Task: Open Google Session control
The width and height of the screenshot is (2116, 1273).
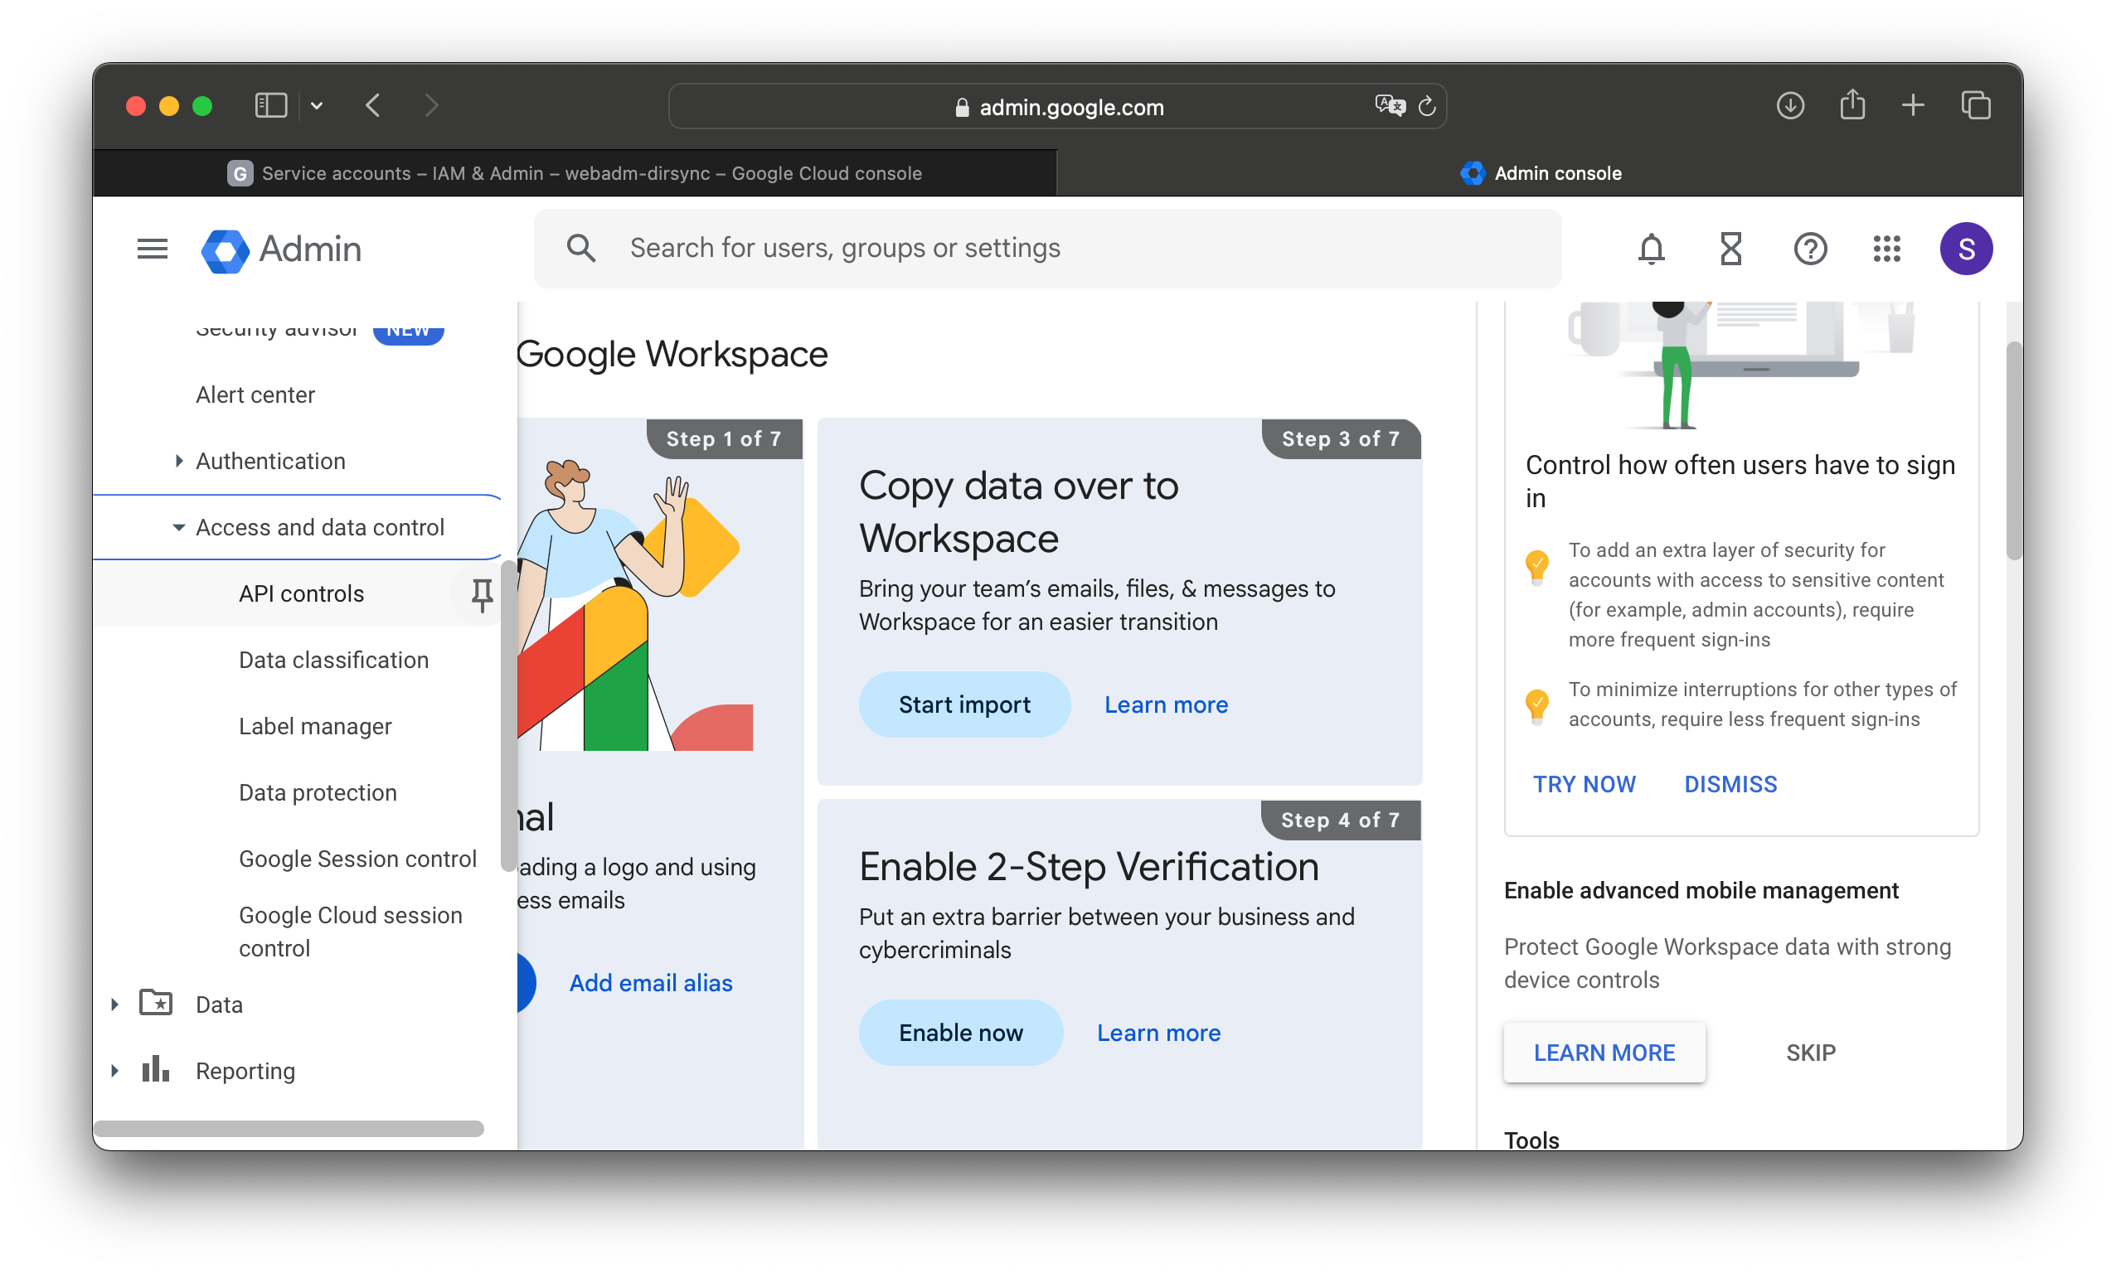Action: pos(357,859)
